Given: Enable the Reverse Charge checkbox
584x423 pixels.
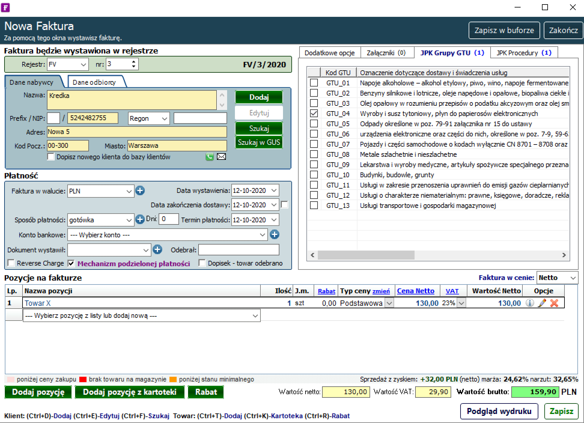Looking at the screenshot, I should tap(11, 263).
